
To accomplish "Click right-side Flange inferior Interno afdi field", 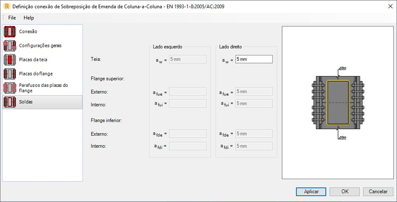I will (x=254, y=146).
